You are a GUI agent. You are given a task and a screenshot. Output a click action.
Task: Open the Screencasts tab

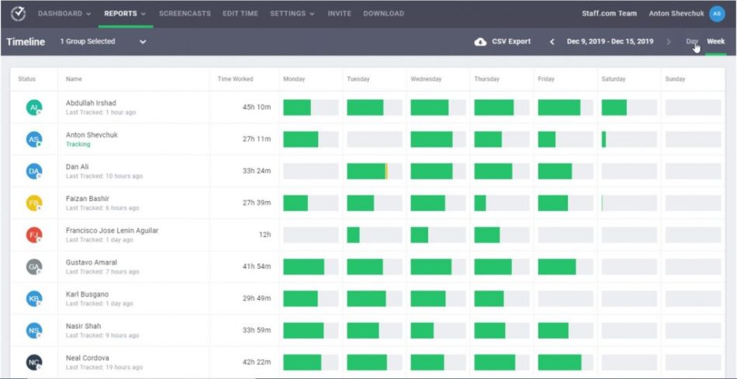coord(185,14)
